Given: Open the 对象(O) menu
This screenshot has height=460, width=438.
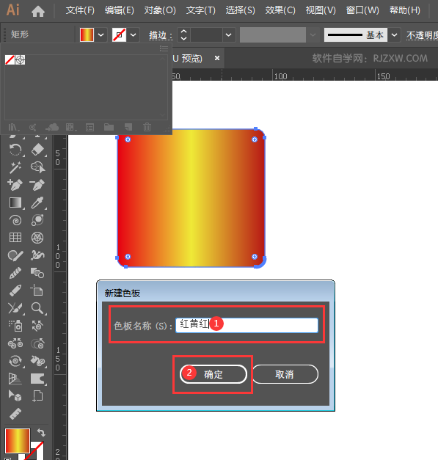Looking at the screenshot, I should [x=160, y=10].
